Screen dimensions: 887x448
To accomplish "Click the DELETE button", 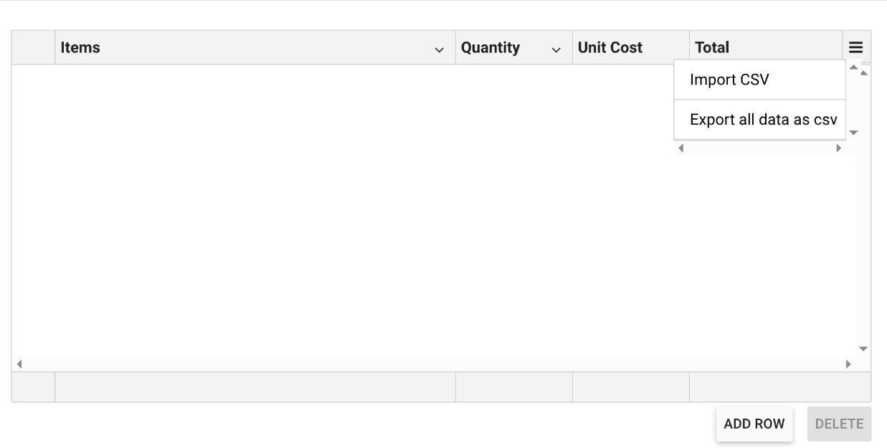I will pyautogui.click(x=839, y=424).
